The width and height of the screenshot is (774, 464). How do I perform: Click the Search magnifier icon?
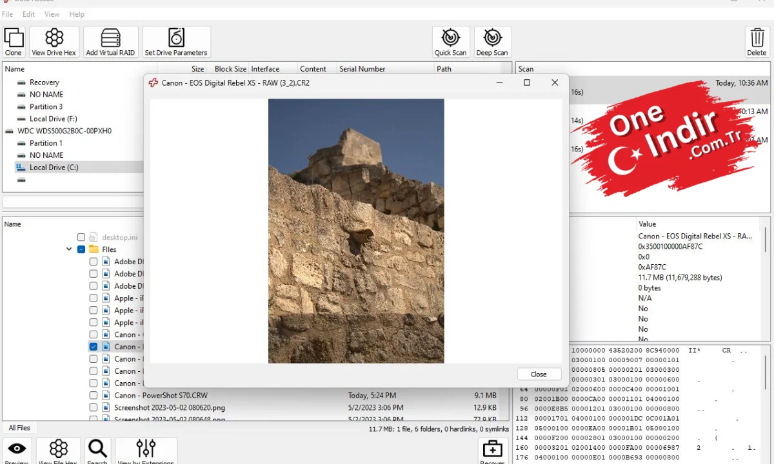pos(97,450)
